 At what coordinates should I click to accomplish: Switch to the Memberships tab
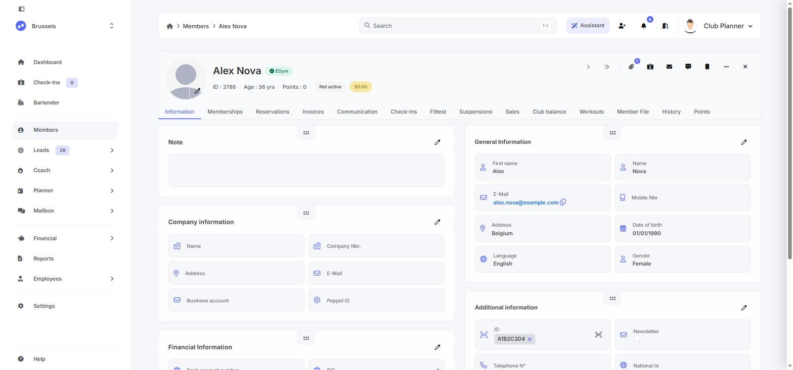(225, 112)
